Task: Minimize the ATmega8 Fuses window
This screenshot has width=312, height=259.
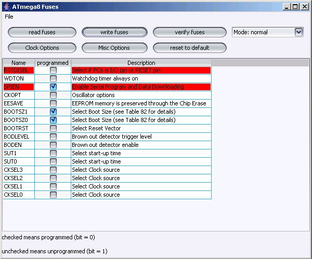Action: click(x=287, y=7)
